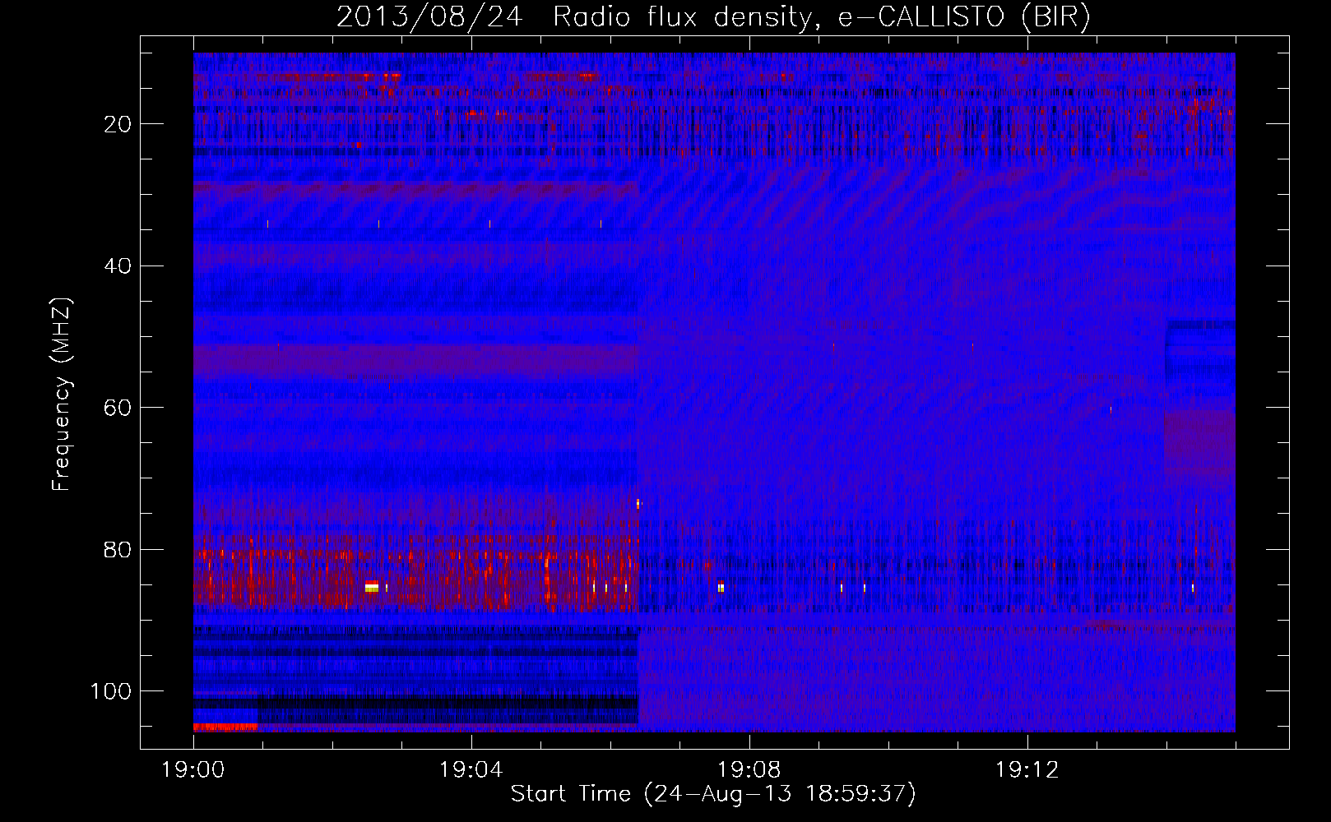Image resolution: width=1331 pixels, height=822 pixels.
Task: Click the 'Start Time (24-Aug-13 18:59:37)' label
Action: coord(713,794)
